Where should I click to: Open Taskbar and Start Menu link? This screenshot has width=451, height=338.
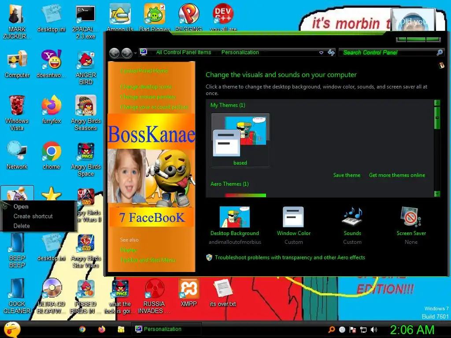(148, 260)
